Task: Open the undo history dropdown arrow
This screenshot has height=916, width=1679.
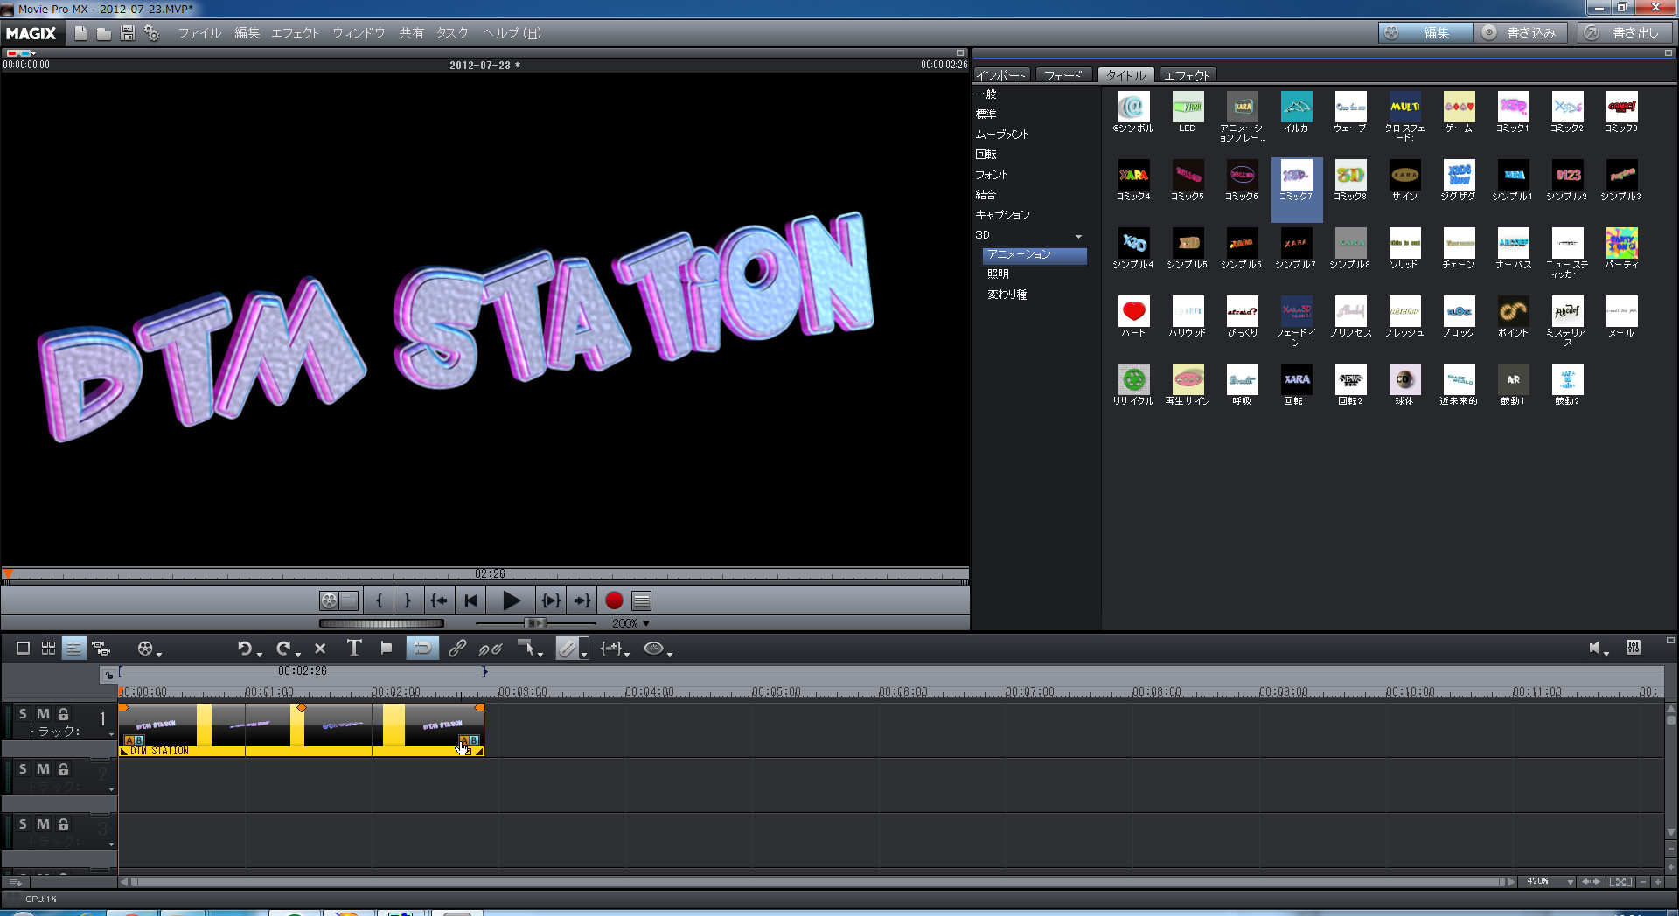Action: pyautogui.click(x=260, y=655)
